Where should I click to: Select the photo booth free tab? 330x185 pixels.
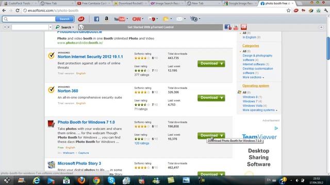(x=277, y=4)
